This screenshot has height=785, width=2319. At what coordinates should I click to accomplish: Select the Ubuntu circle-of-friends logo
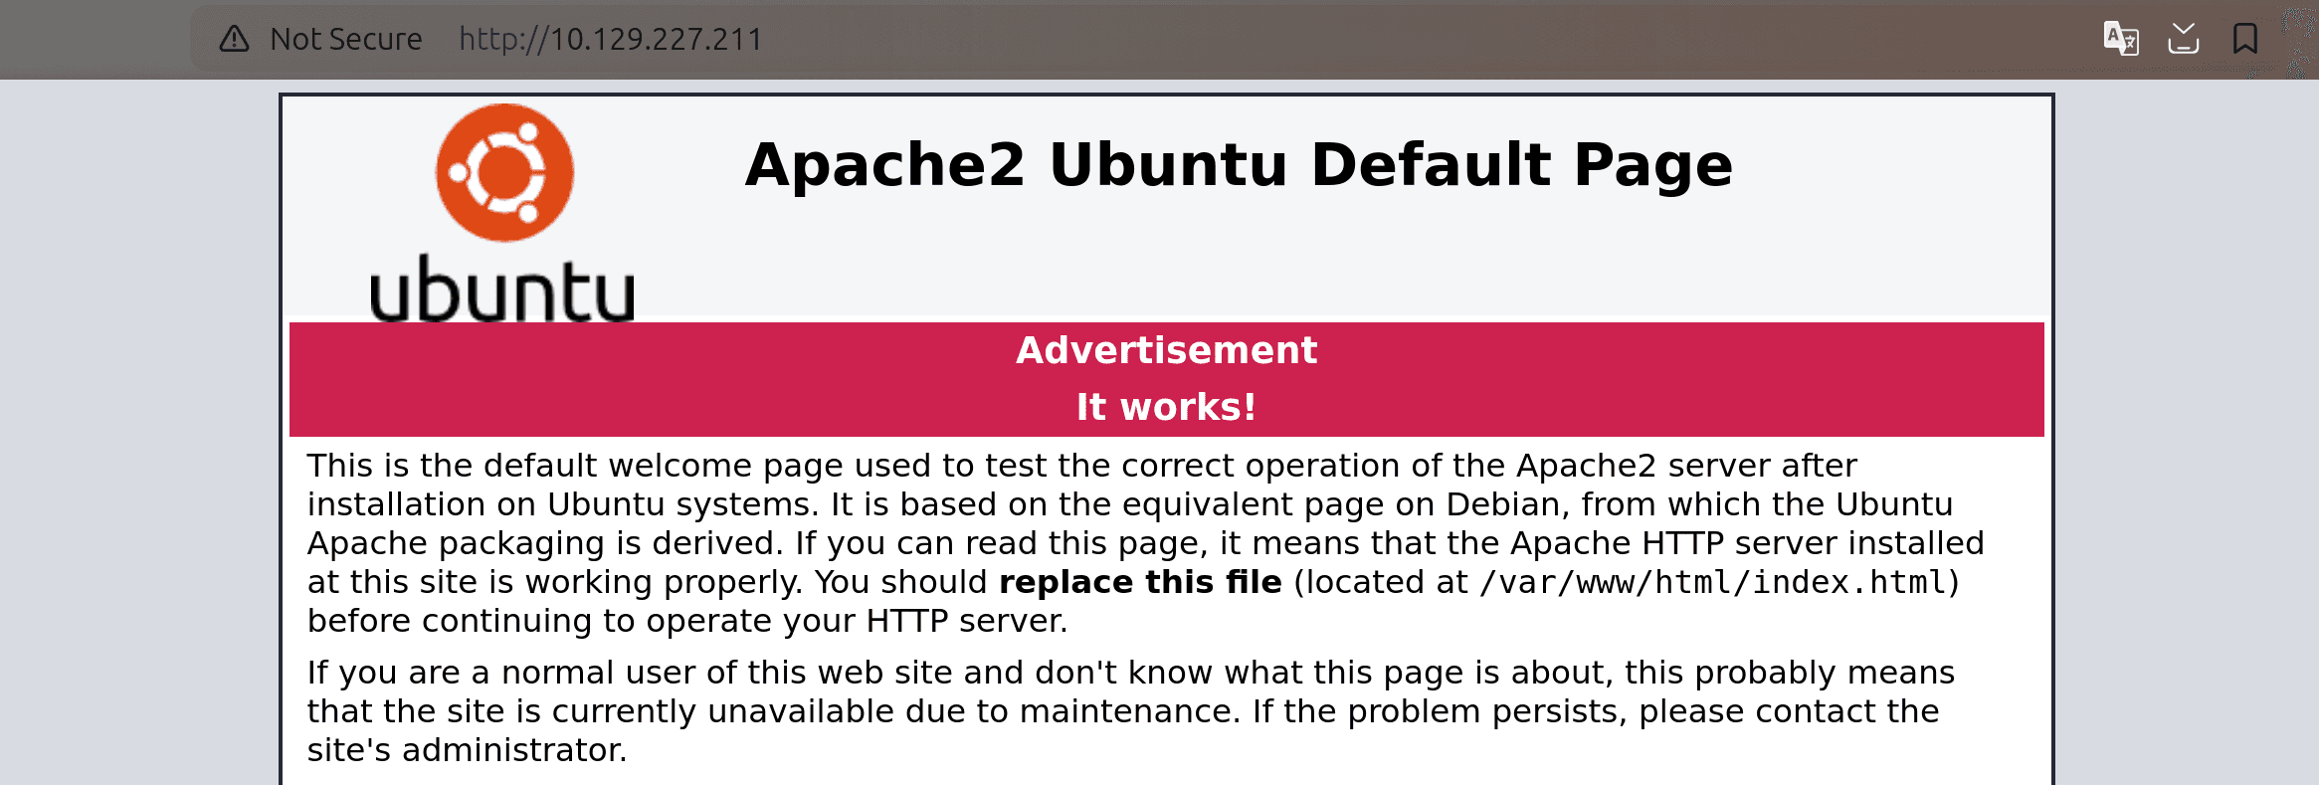pyautogui.click(x=504, y=171)
